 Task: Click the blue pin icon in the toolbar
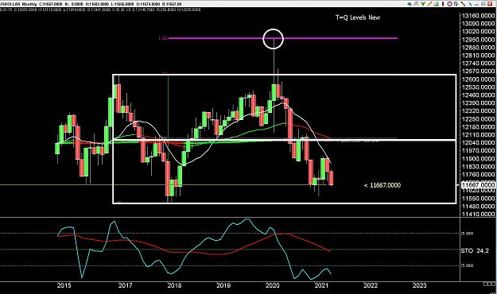pos(471,4)
